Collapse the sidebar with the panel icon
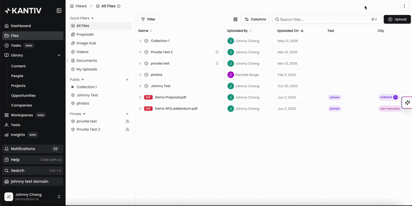The height and width of the screenshot is (206, 412). [x=59, y=11]
